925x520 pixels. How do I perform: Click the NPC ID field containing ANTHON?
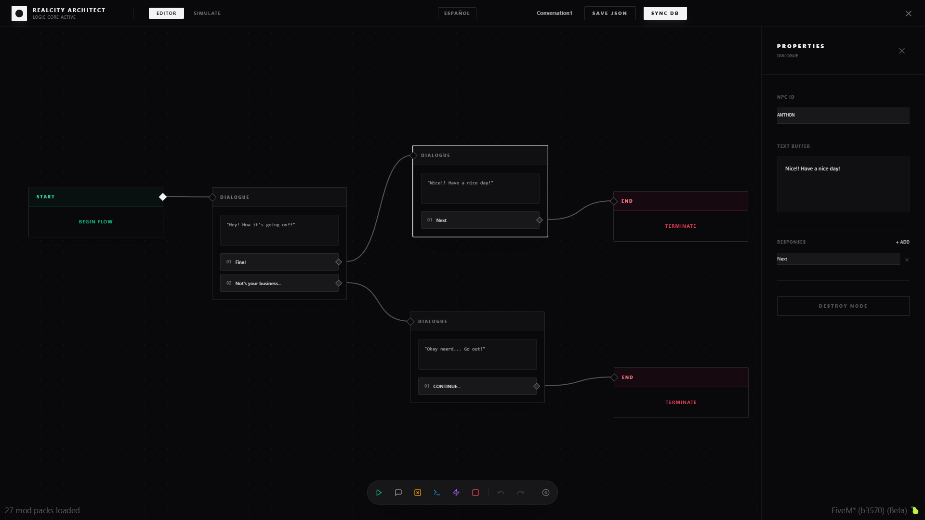[x=843, y=115]
